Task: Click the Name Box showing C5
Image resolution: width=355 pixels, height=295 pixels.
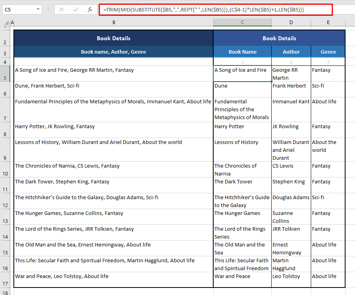Action: pyautogui.click(x=16, y=9)
